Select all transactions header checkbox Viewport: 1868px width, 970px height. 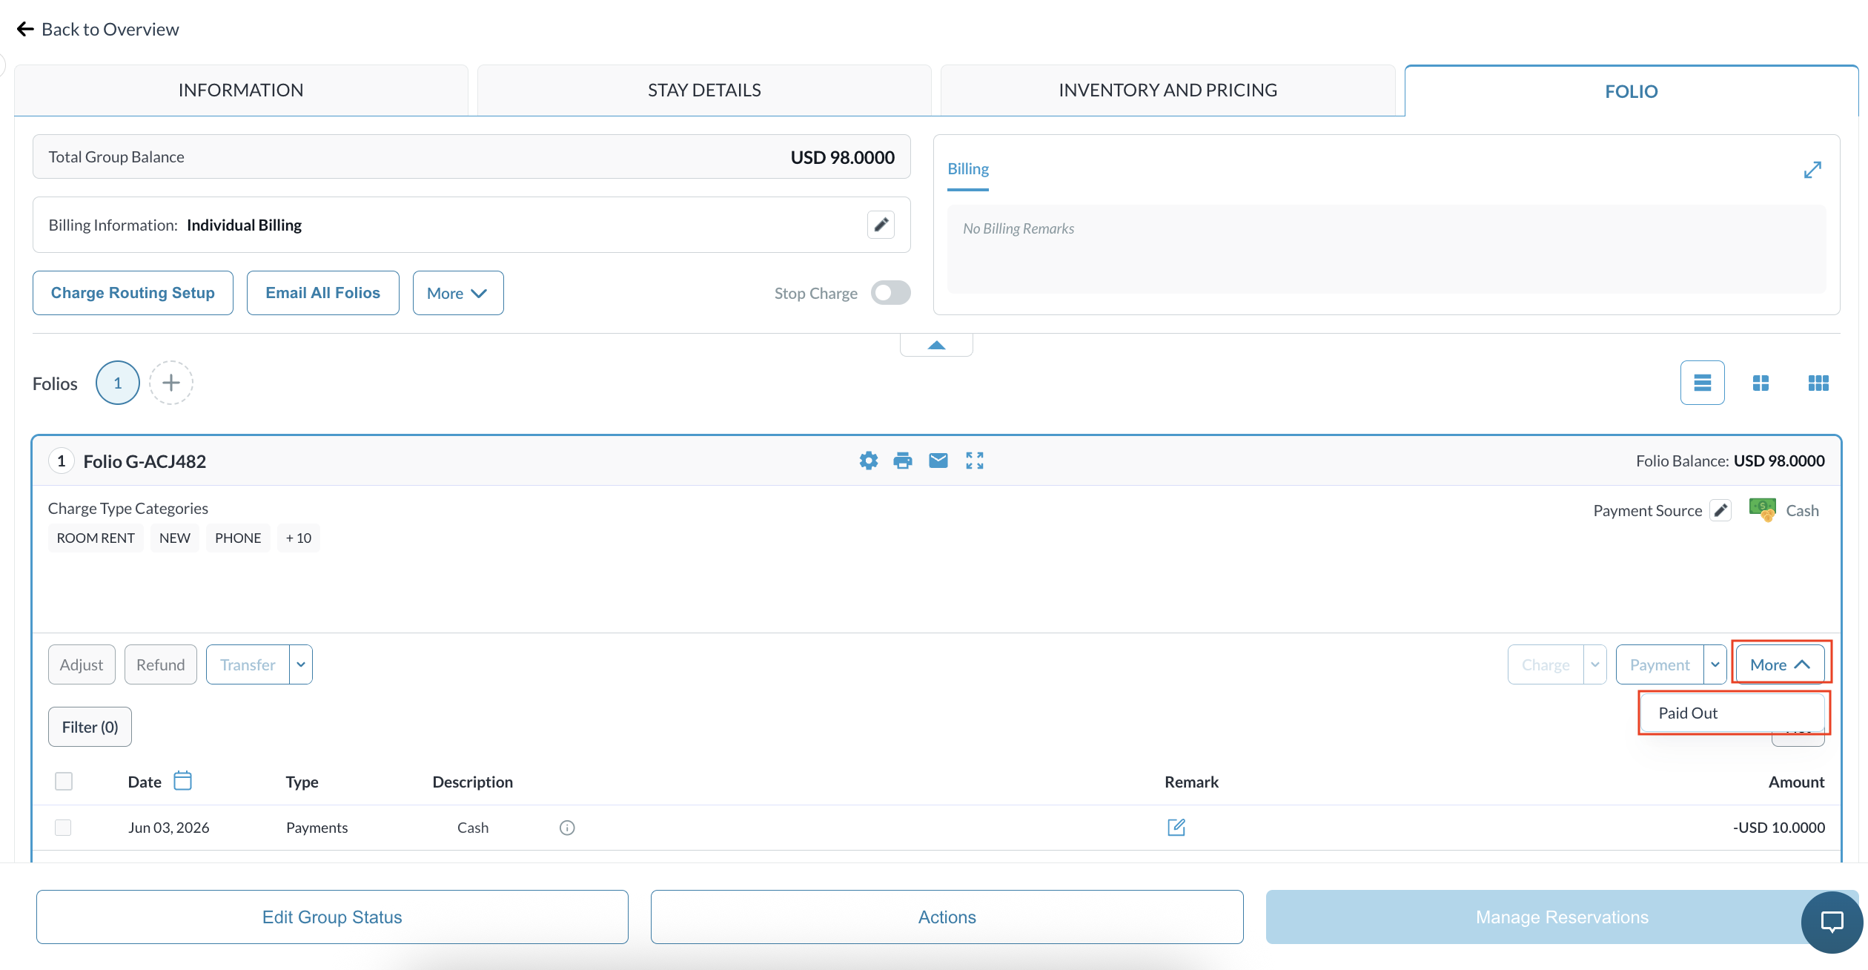[x=64, y=781]
